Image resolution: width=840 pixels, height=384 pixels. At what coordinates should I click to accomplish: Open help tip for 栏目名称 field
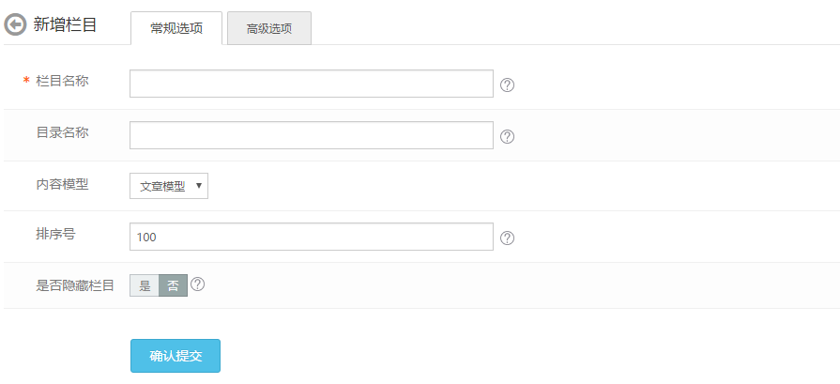click(x=508, y=85)
